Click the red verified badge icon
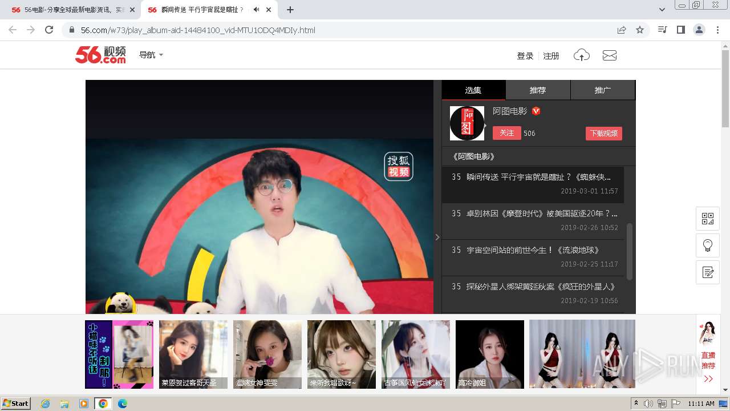730x411 pixels. tap(536, 111)
